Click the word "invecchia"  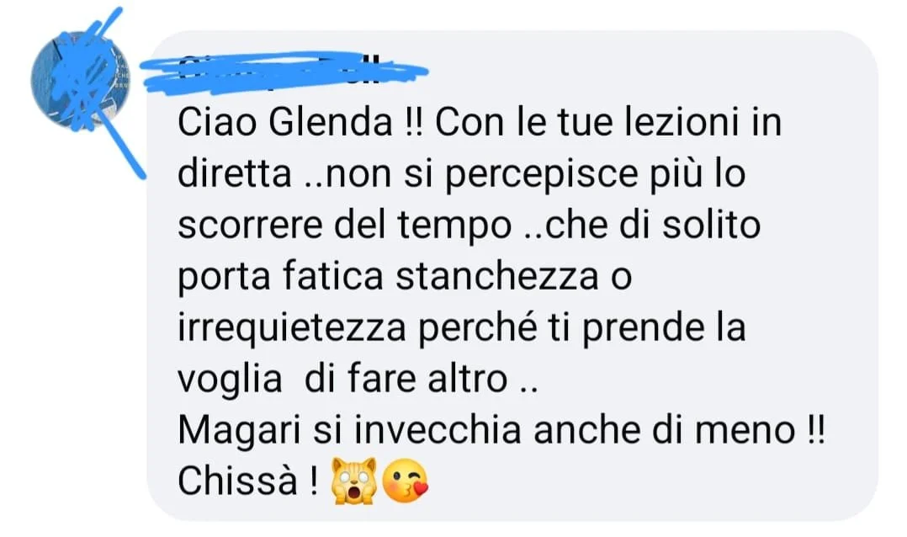point(438,430)
